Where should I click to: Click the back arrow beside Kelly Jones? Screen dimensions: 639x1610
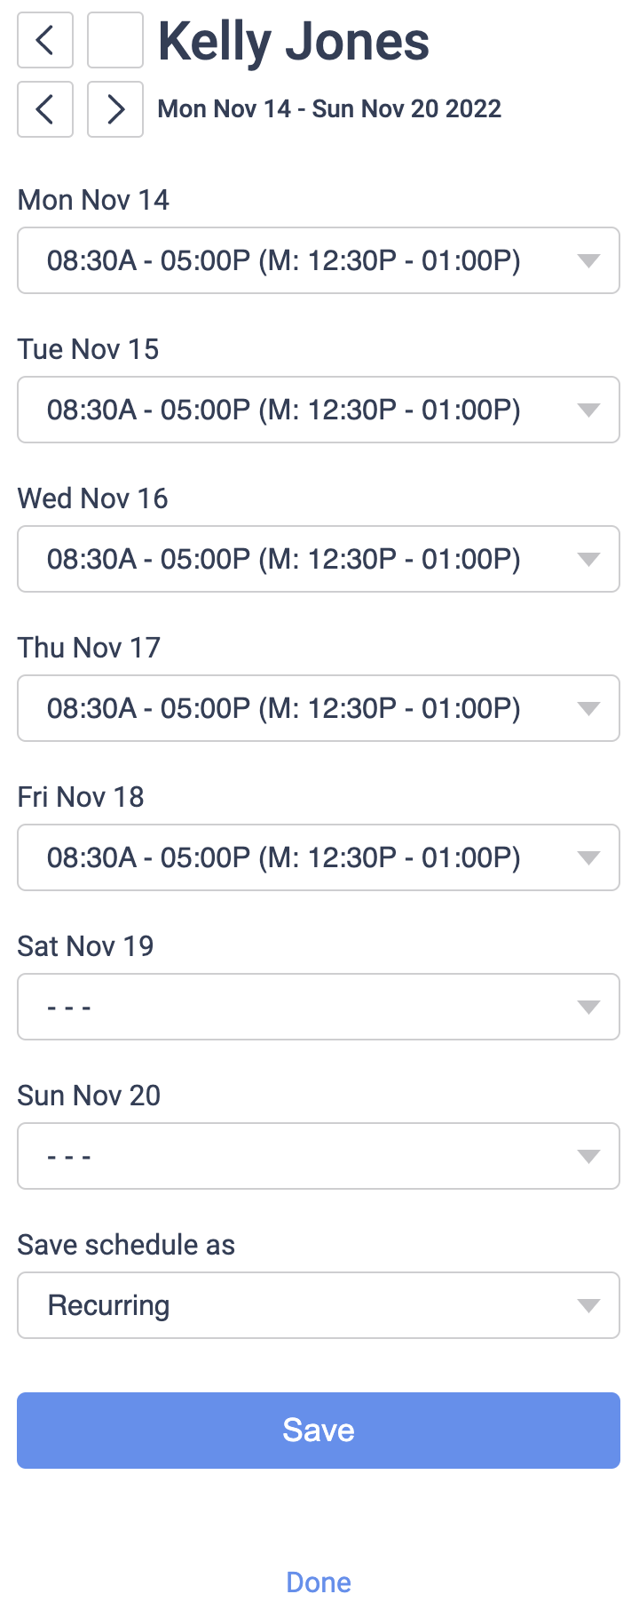click(45, 40)
